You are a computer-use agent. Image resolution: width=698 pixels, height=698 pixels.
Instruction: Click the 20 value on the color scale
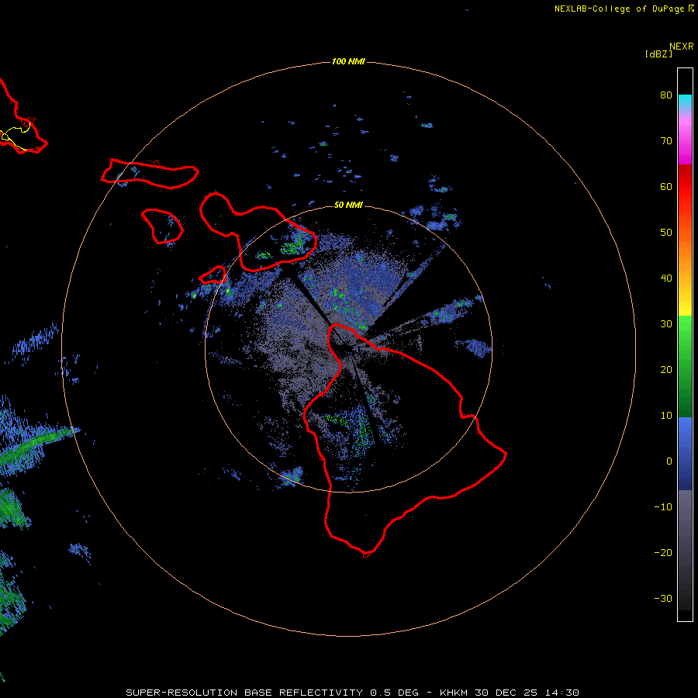coord(666,369)
